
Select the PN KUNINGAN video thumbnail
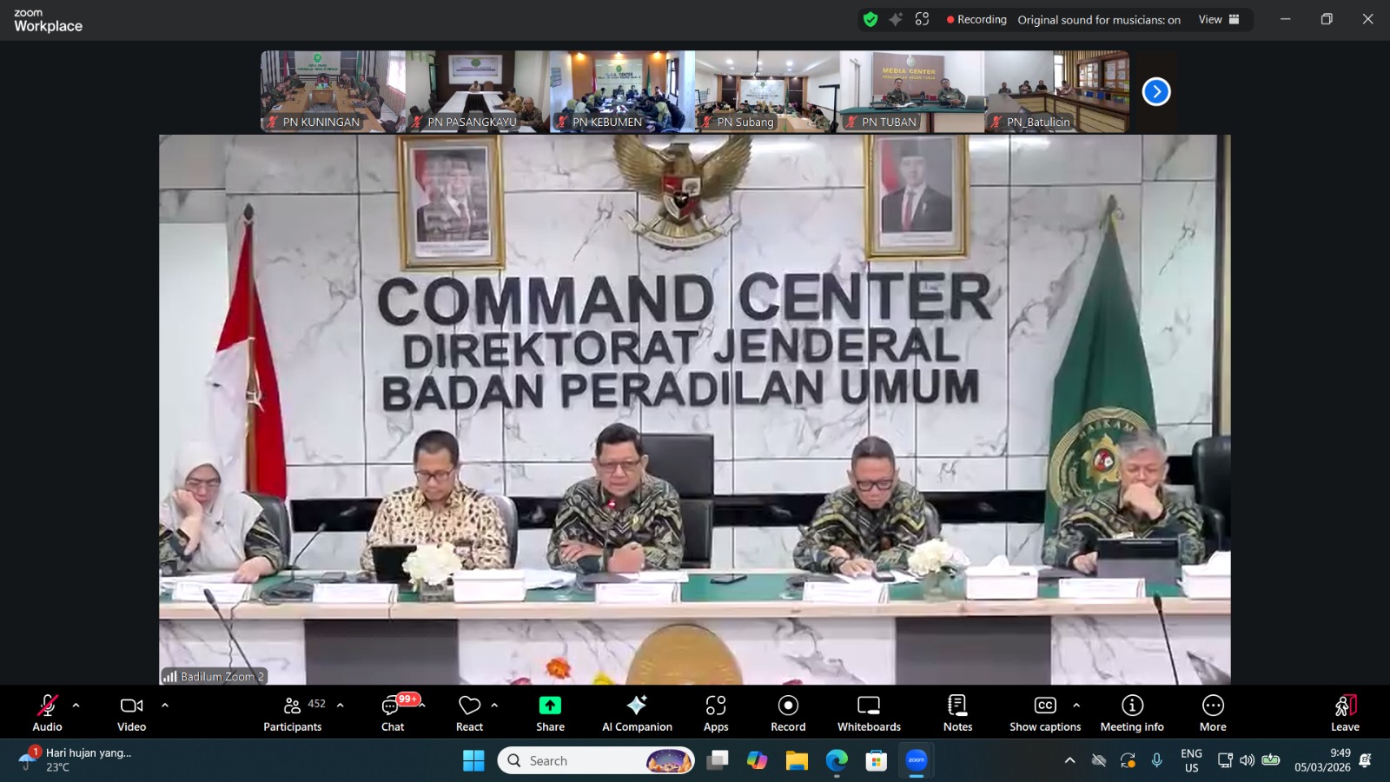[333, 90]
